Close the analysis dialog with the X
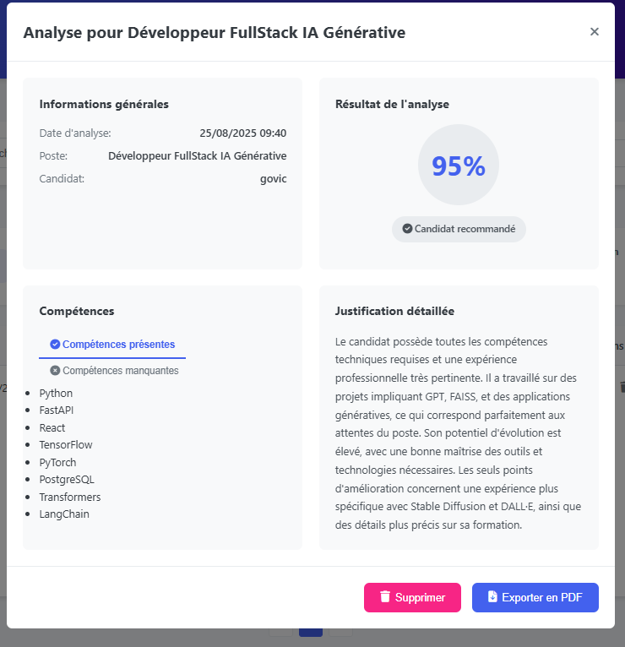Viewport: 625px width, 647px height. (595, 32)
